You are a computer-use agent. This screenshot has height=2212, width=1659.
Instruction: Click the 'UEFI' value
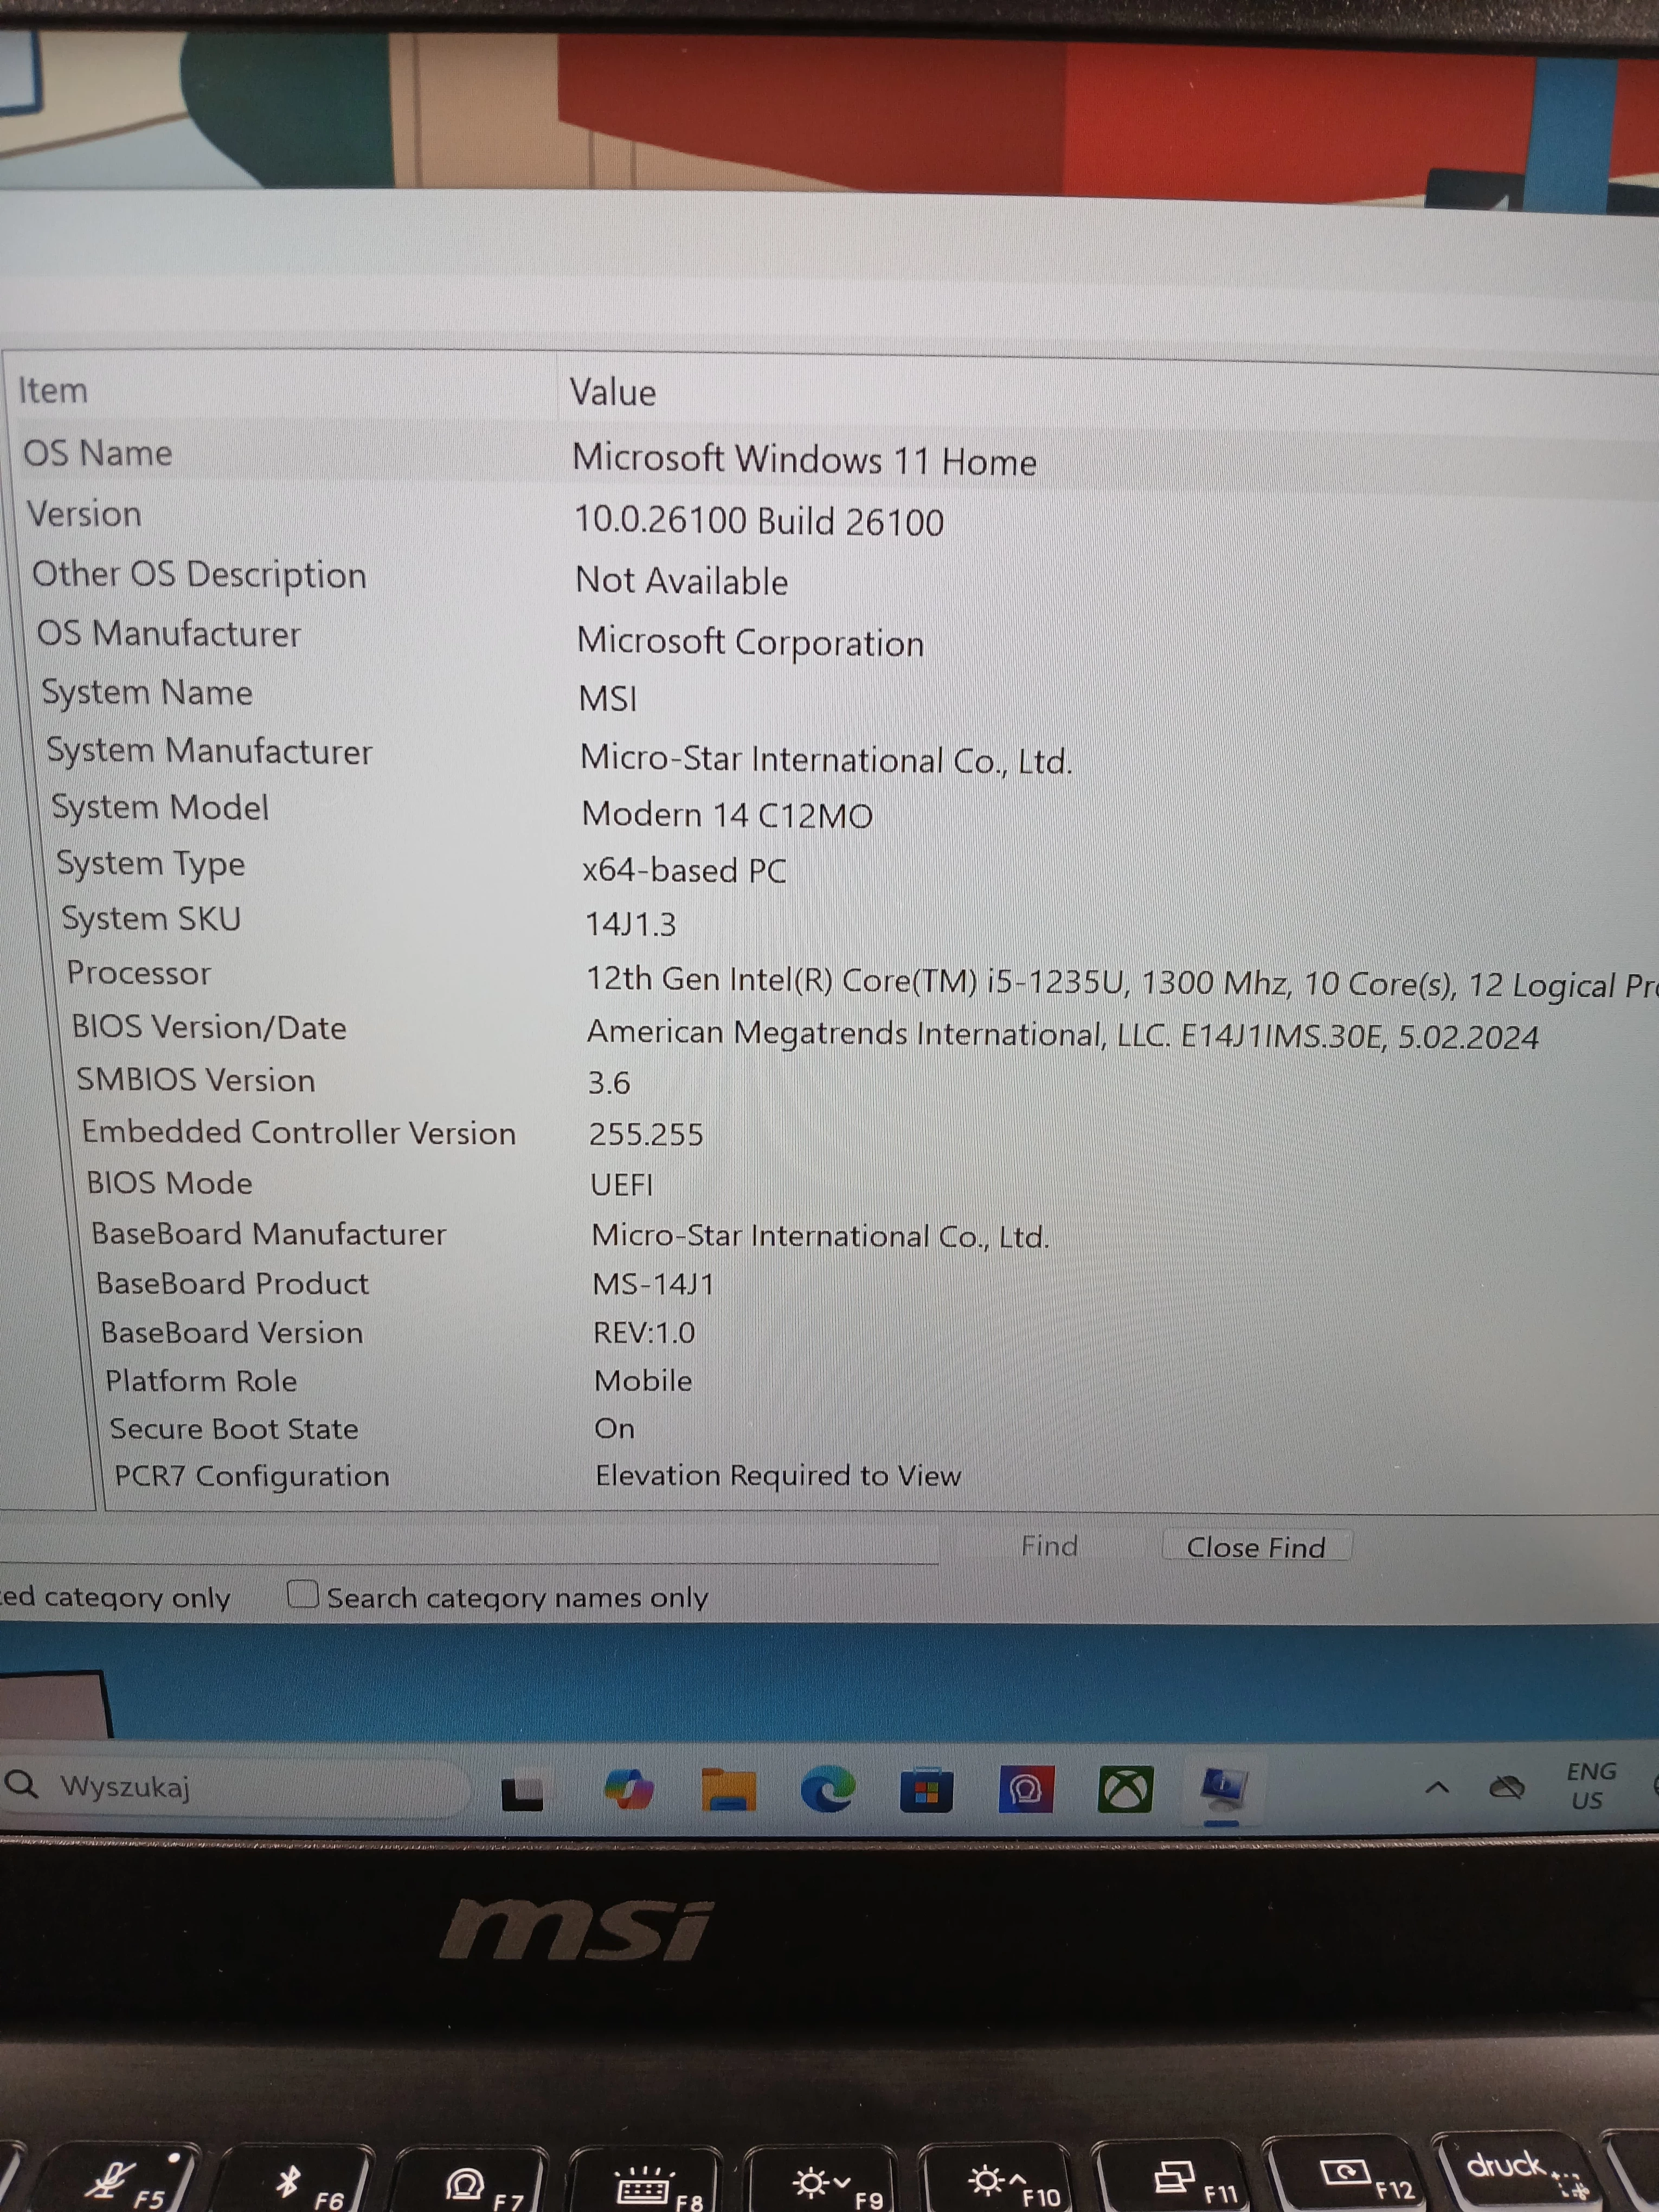pos(622,1185)
